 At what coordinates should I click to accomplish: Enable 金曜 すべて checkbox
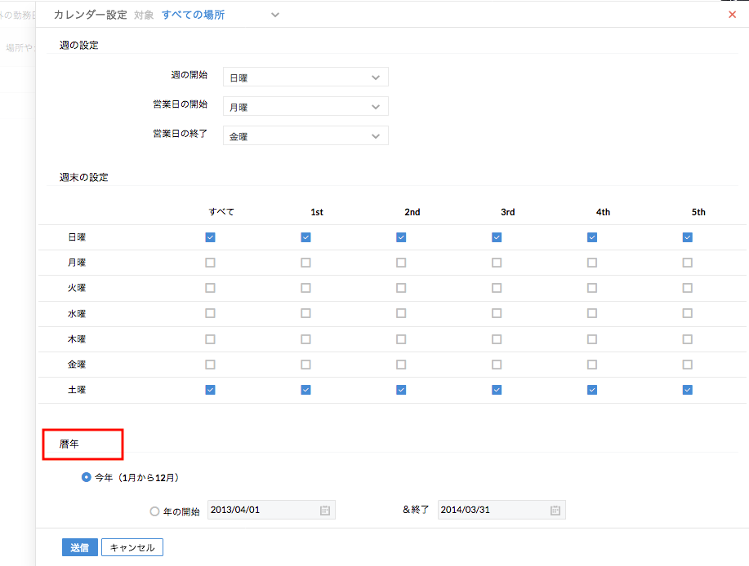click(210, 365)
